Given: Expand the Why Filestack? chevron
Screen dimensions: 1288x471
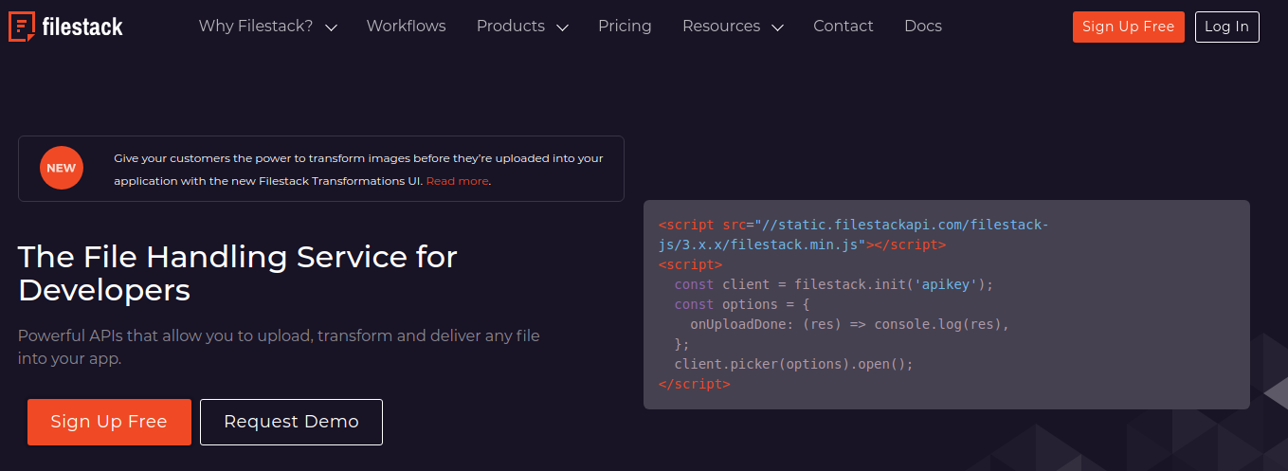Looking at the screenshot, I should click(x=331, y=27).
